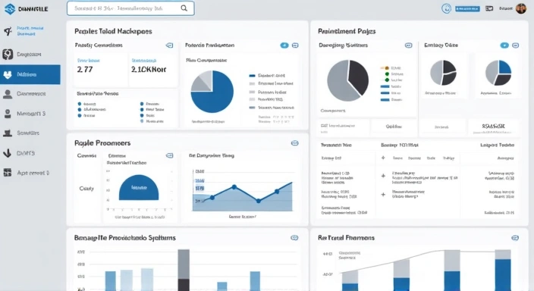The image size is (534, 291).
Task: Click the down-arrow sidebar icon
Action: point(8,153)
